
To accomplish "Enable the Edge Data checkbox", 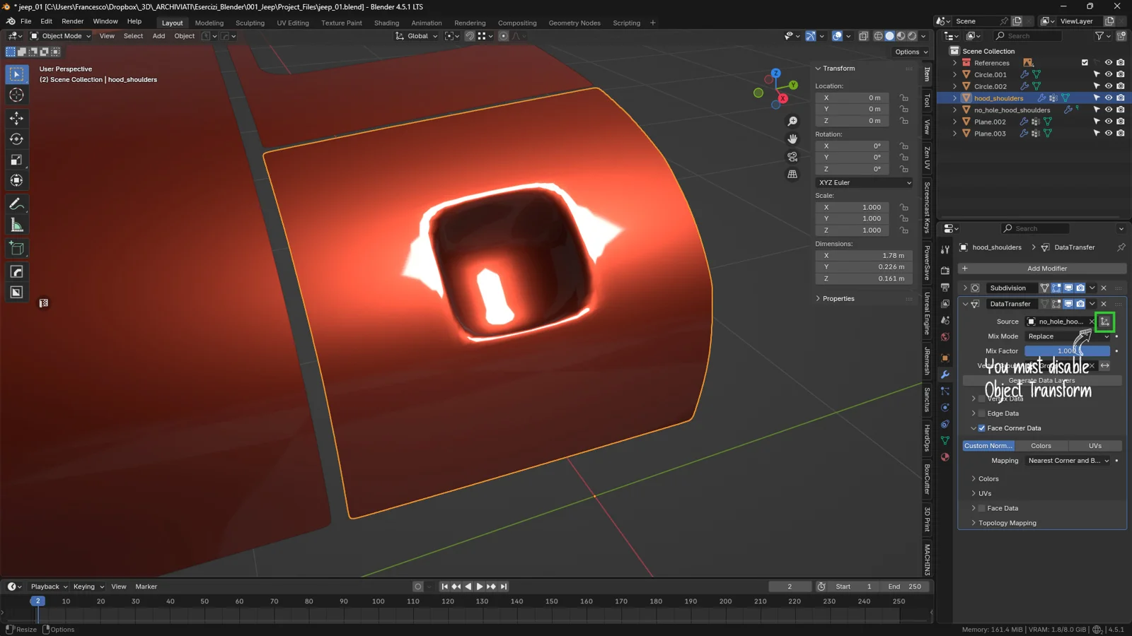I will [x=981, y=413].
